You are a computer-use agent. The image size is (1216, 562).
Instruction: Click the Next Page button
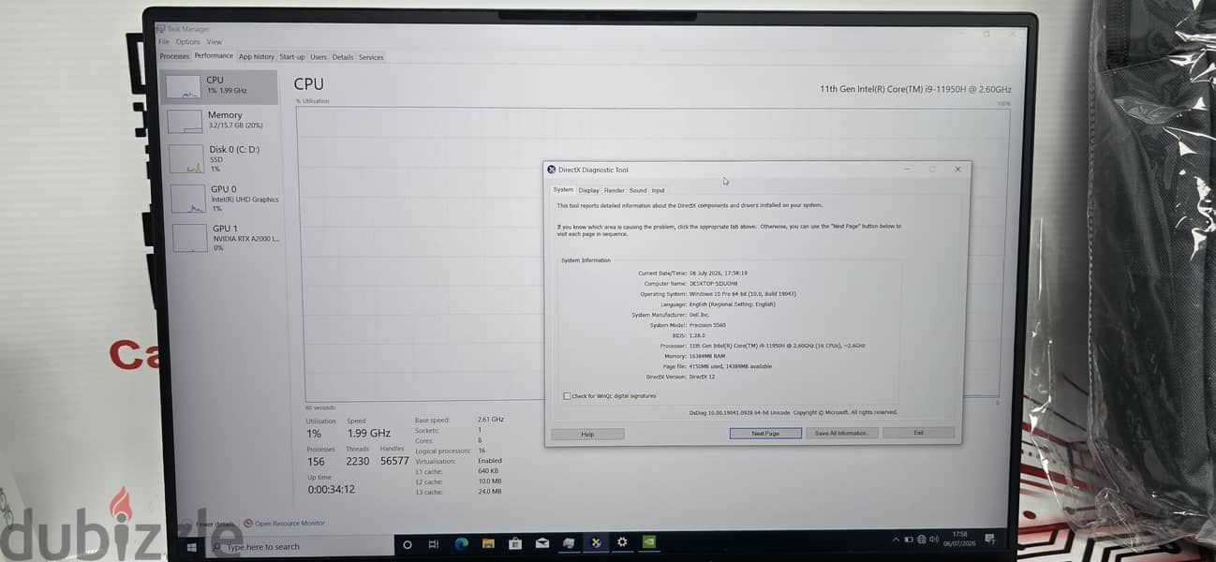click(765, 434)
